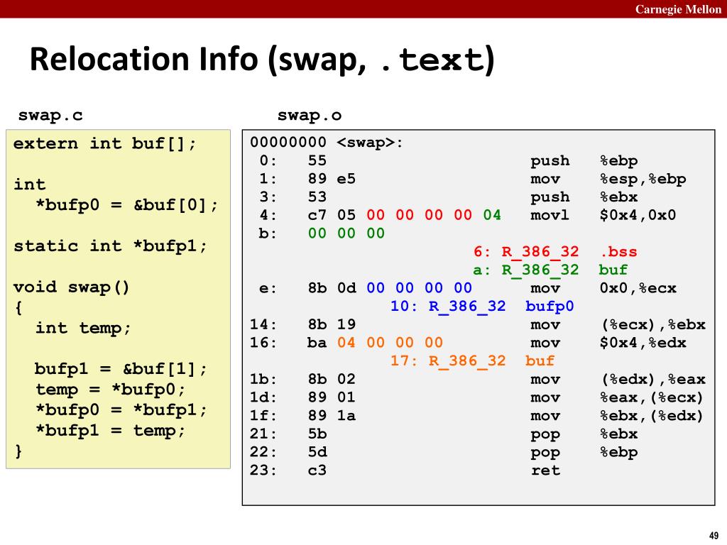The height and width of the screenshot is (545, 727).
Task: Click the line 'static int *bufp1;'
Action: (110, 246)
